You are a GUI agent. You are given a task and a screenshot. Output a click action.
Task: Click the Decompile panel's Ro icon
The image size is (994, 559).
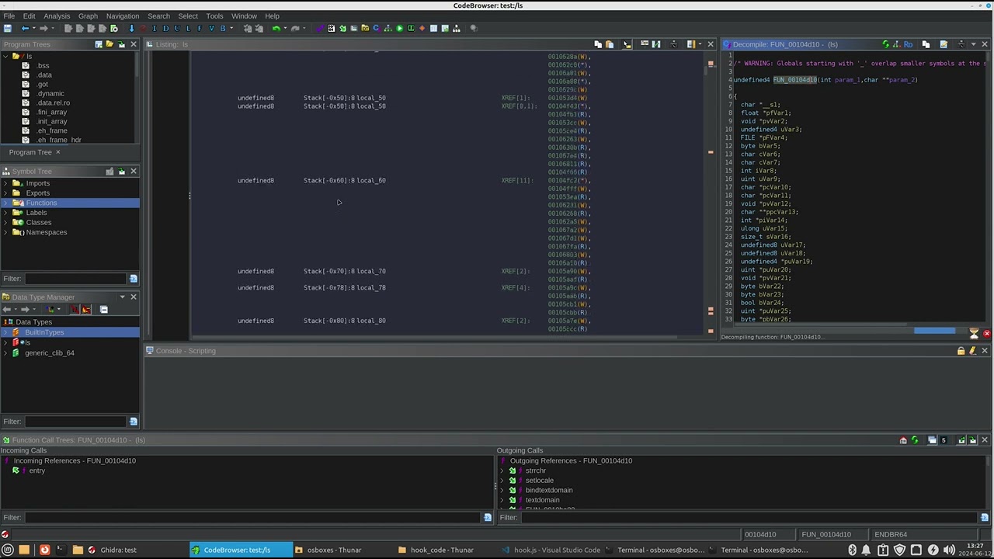(908, 44)
